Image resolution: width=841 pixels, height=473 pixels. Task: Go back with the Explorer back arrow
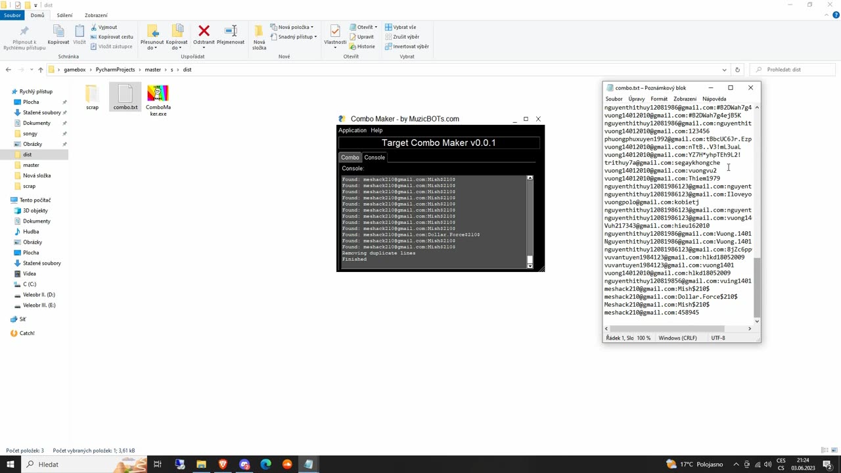click(8, 70)
